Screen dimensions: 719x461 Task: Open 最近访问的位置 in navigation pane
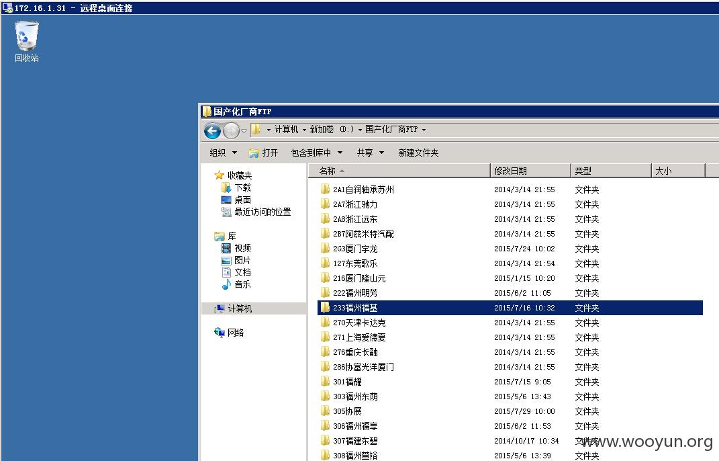256,212
